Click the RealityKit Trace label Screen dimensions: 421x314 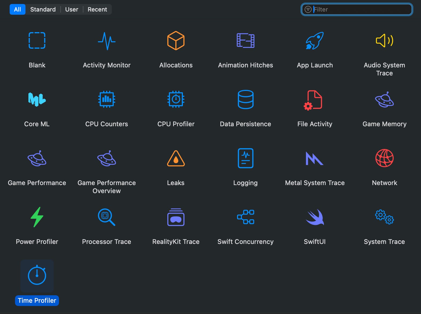click(x=176, y=242)
